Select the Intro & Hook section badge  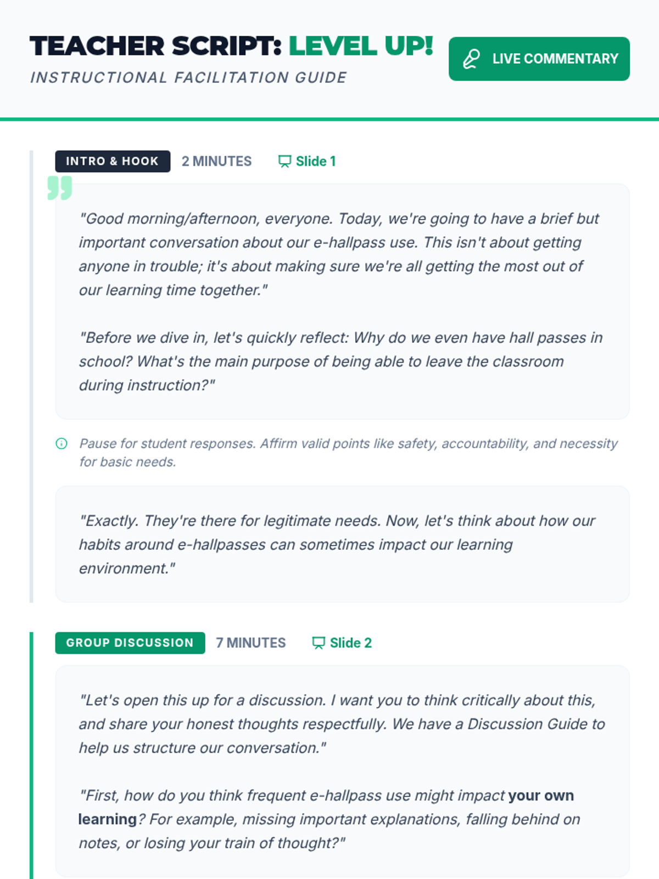(113, 161)
